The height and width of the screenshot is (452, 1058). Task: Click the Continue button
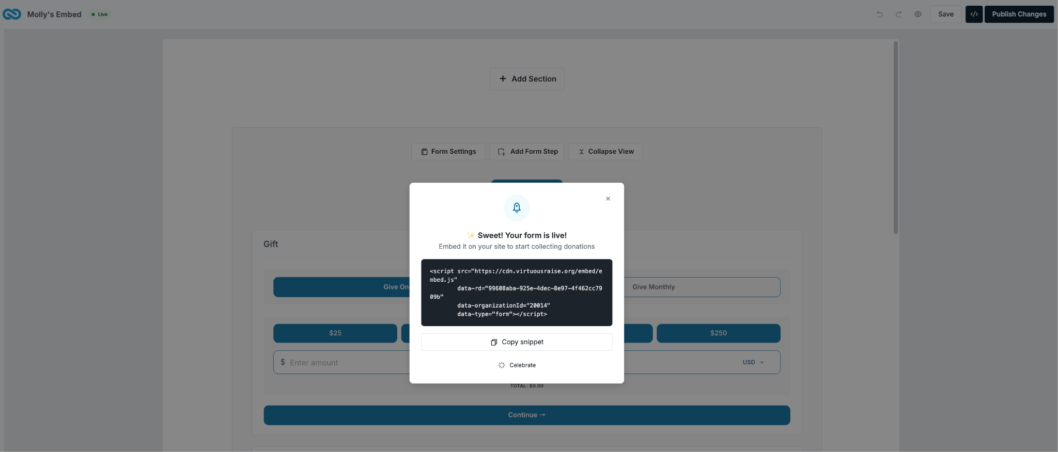pos(527,415)
